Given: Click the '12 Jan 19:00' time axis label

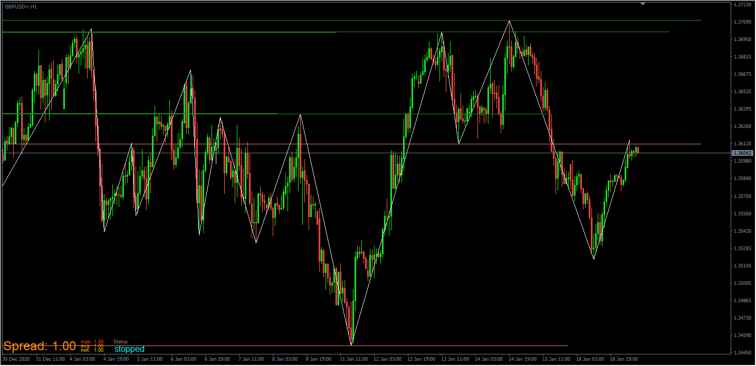Looking at the screenshot, I should pos(421,359).
